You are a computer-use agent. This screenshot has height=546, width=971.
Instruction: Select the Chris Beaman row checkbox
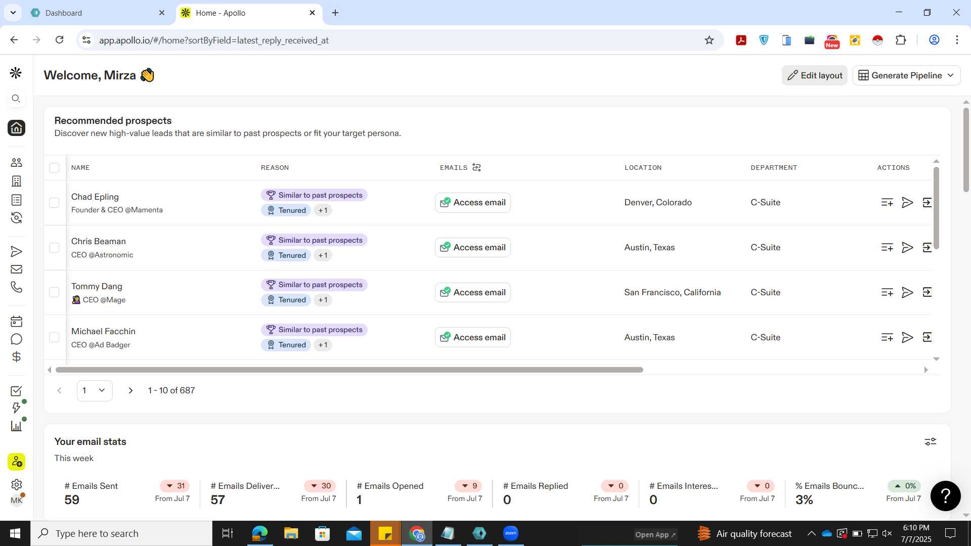[54, 248]
